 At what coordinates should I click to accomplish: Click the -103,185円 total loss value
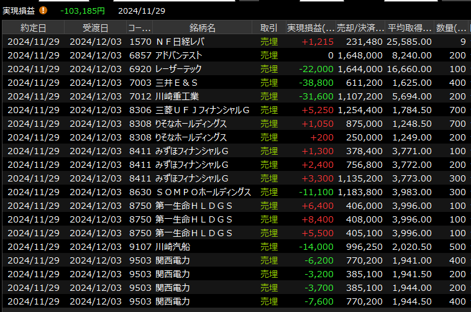pos(83,11)
